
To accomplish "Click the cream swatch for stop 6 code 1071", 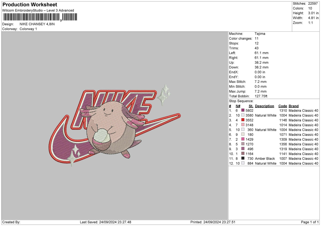I will [x=243, y=134].
